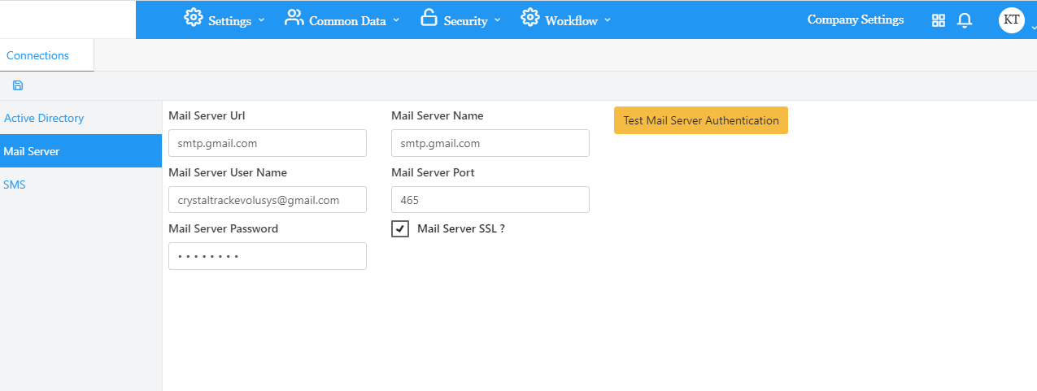1037x391 pixels.
Task: Switch to the Connections tab
Action: pyautogui.click(x=38, y=55)
